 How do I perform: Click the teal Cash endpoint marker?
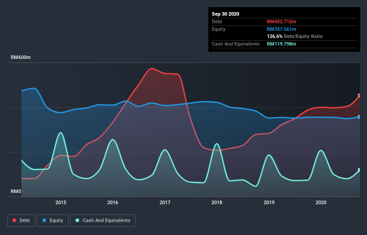point(360,170)
